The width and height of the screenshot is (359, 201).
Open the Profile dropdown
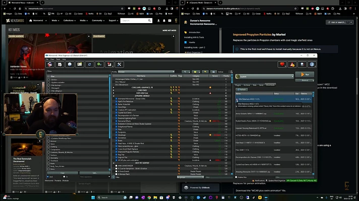(146, 72)
